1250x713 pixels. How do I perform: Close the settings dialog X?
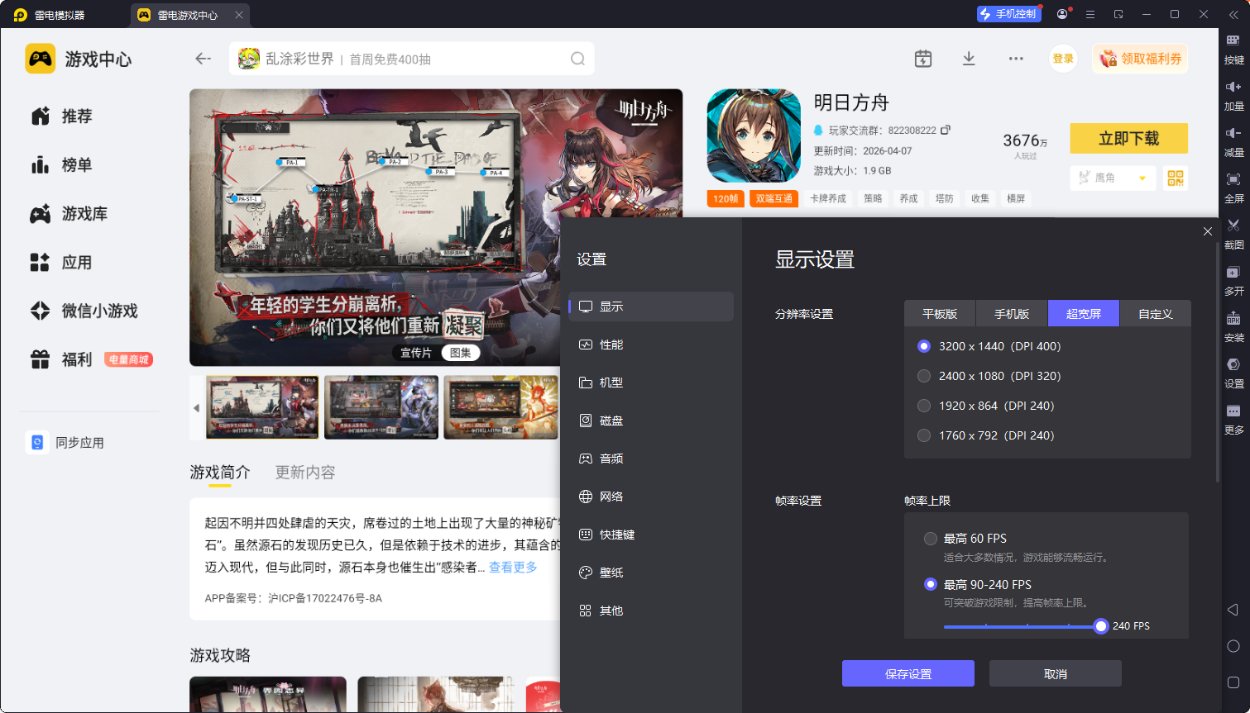pos(1208,231)
